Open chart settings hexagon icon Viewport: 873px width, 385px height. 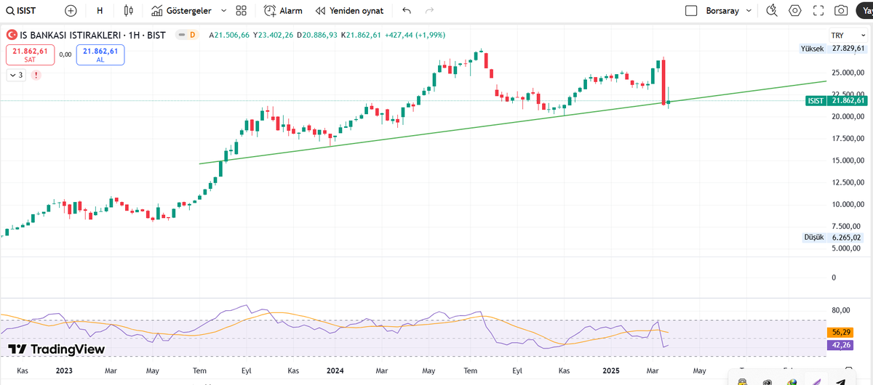click(795, 11)
